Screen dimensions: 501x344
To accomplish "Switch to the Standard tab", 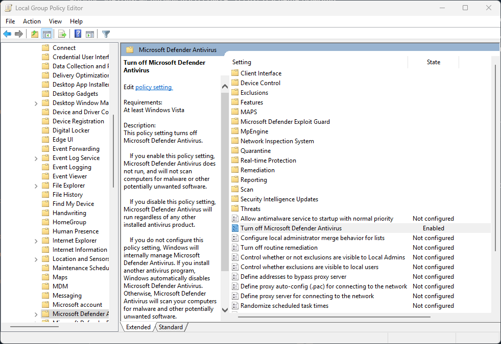I will [171, 327].
